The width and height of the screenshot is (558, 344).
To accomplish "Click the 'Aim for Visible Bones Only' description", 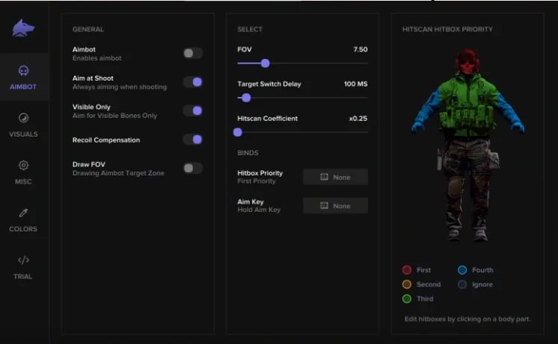I will coord(114,116).
